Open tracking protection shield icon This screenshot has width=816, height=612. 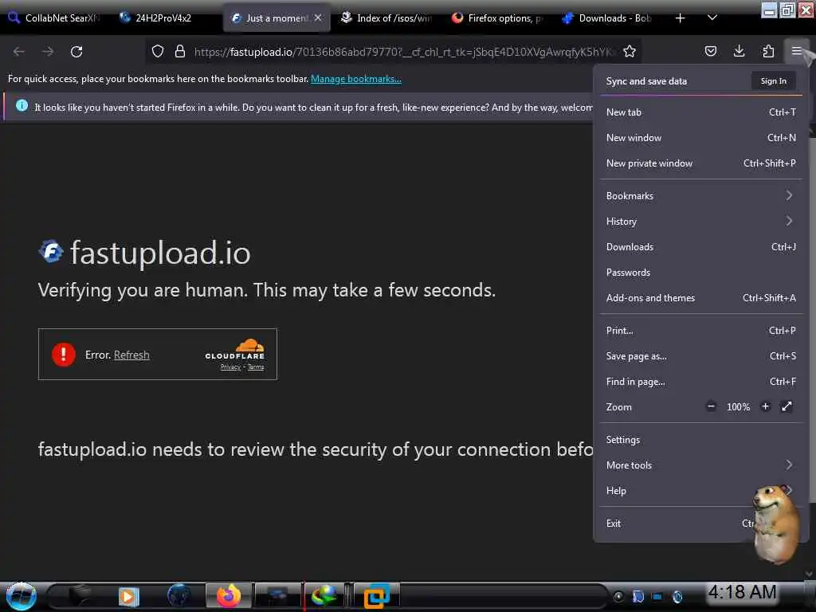coord(158,52)
